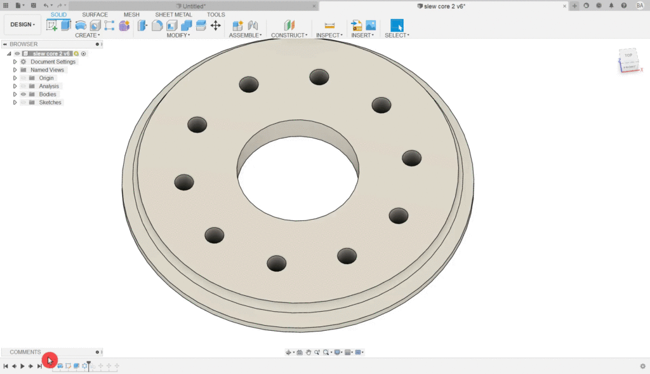
Task: Expand the Document Settings node
Action: click(x=15, y=62)
